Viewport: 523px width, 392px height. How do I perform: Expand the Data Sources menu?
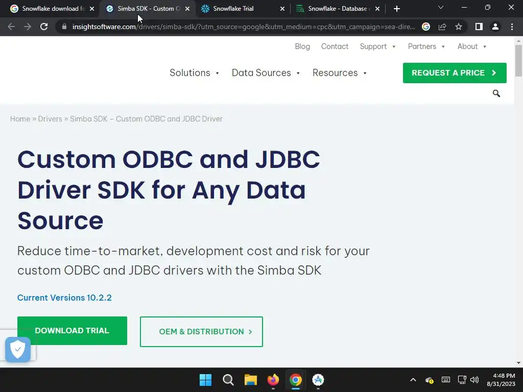point(266,72)
